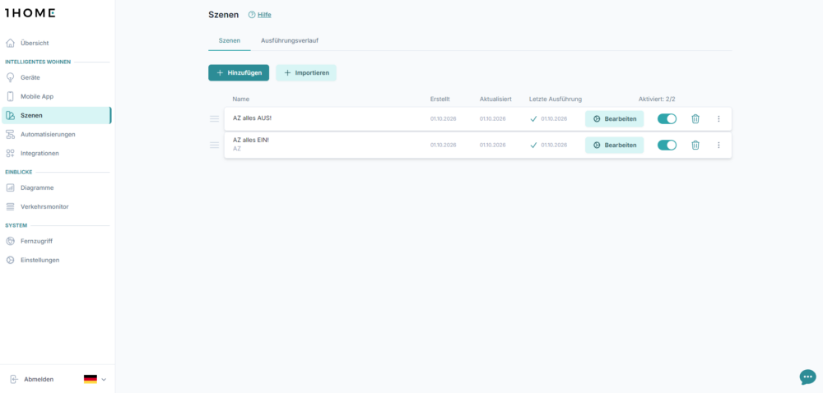
Task: Click the Automatisierungen icon
Action: click(10, 134)
